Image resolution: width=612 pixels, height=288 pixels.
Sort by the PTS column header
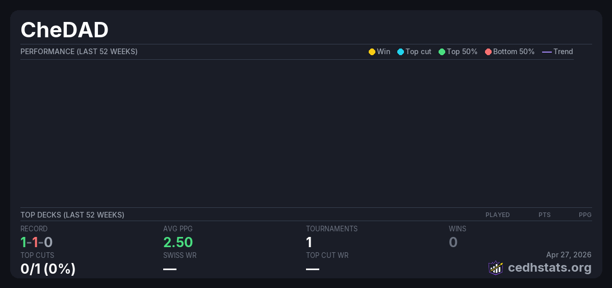[544, 215]
